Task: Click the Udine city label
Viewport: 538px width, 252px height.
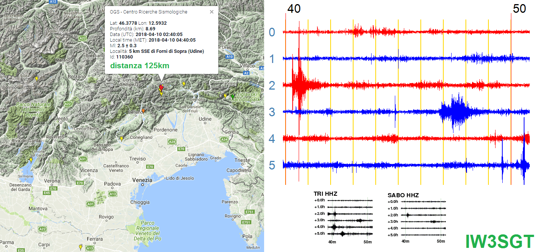Action: click(x=205, y=119)
